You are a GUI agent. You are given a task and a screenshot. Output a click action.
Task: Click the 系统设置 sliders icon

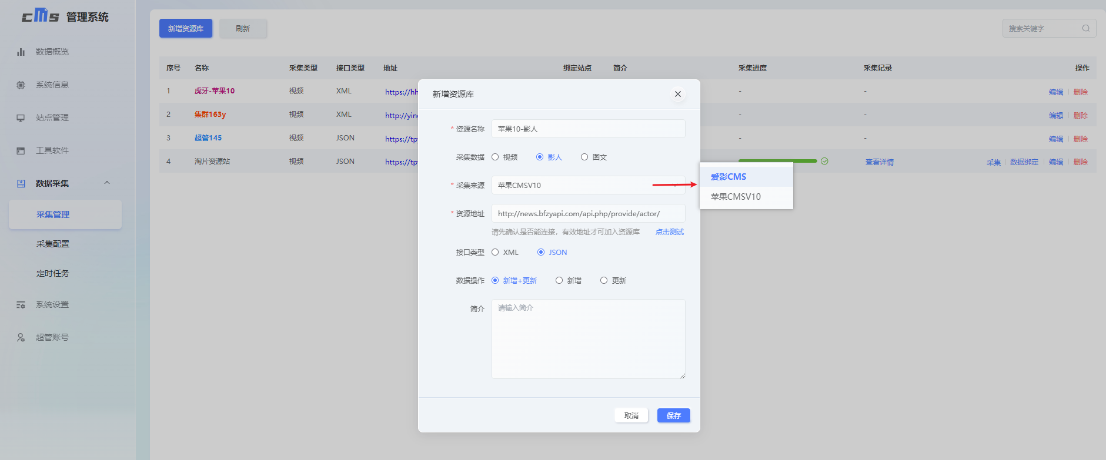click(x=21, y=304)
